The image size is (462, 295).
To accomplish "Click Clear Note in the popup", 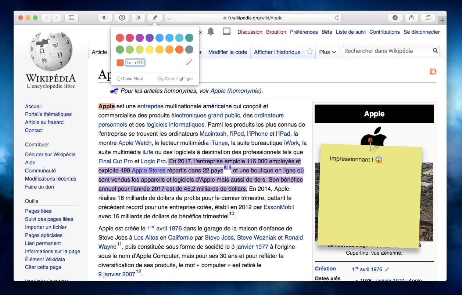I will (x=130, y=79).
